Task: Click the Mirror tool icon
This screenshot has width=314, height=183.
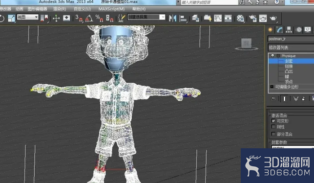Action: (x=172, y=18)
